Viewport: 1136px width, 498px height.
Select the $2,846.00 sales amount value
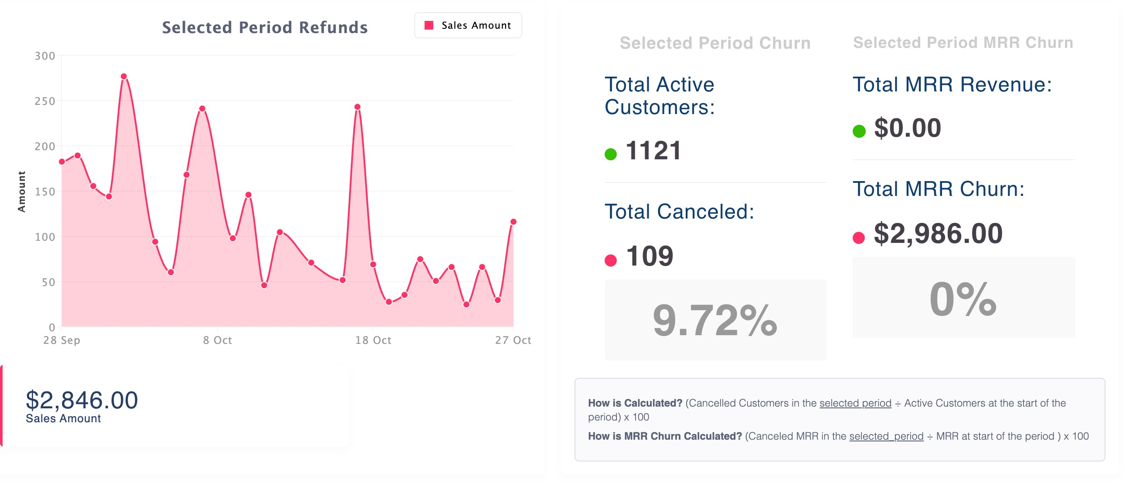click(82, 400)
